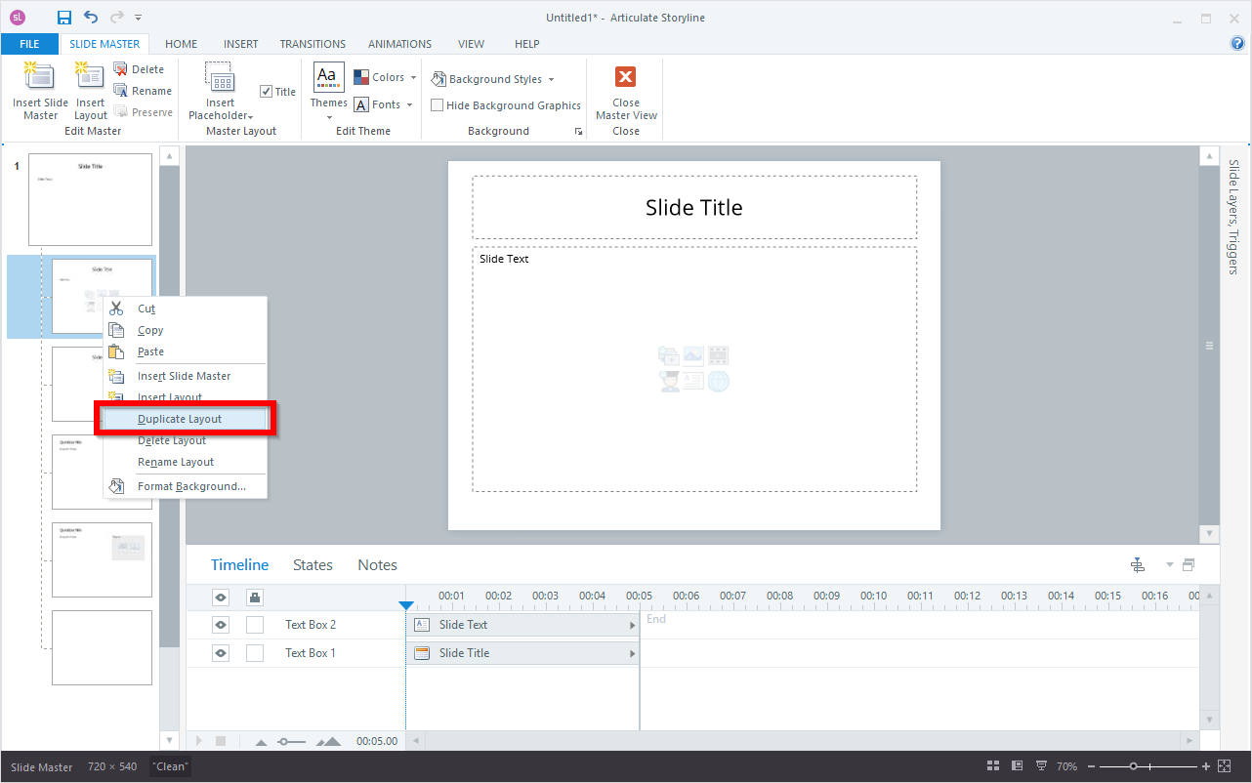Enable Hide Background Graphics checkbox

438,105
